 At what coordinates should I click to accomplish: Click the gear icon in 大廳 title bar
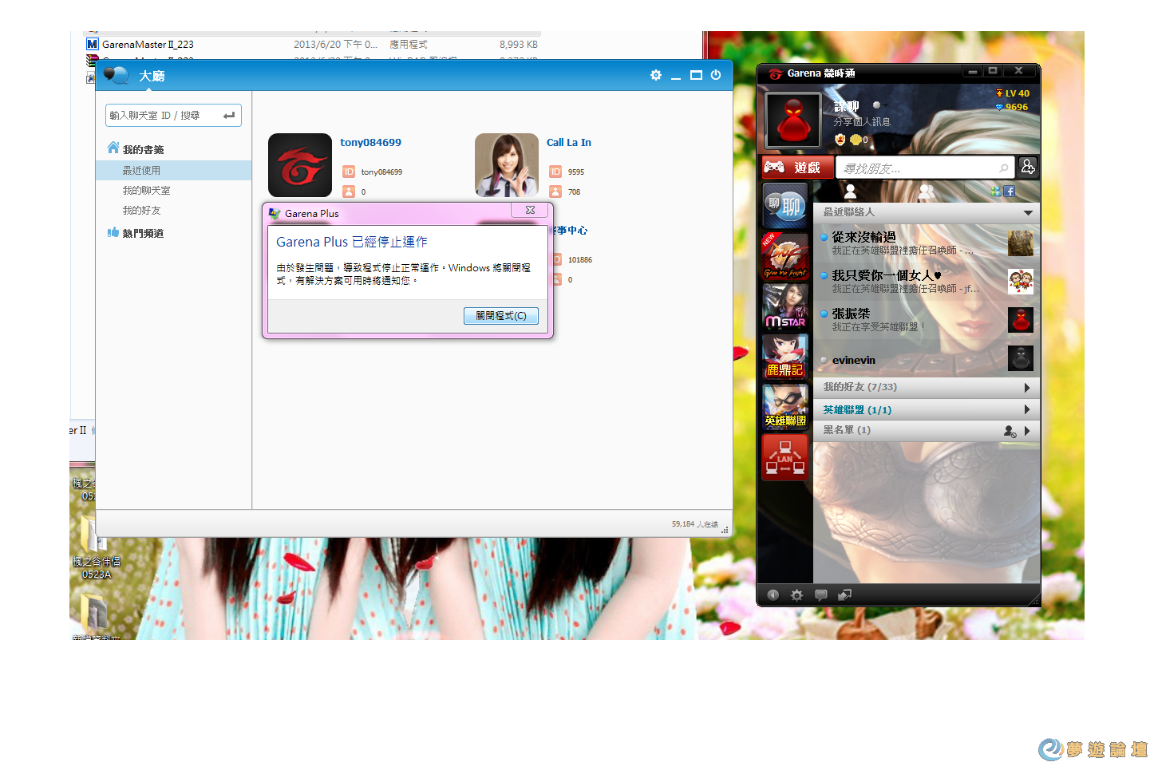tap(656, 75)
